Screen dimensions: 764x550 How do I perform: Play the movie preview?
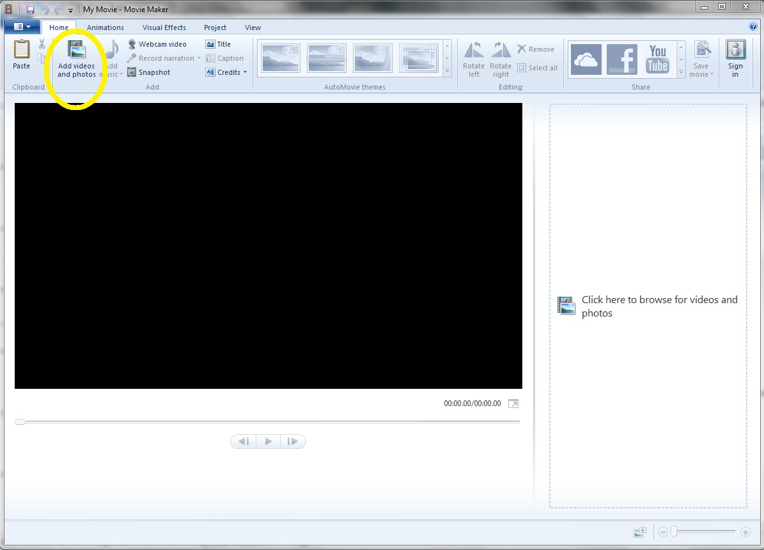[x=268, y=441]
